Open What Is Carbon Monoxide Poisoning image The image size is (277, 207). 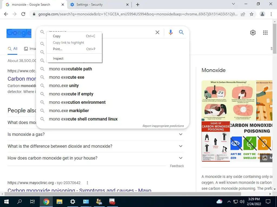click(229, 101)
